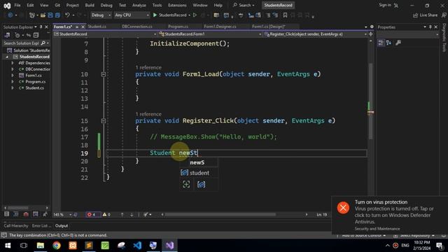
Task: Open the File menu
Action: coord(17,5)
